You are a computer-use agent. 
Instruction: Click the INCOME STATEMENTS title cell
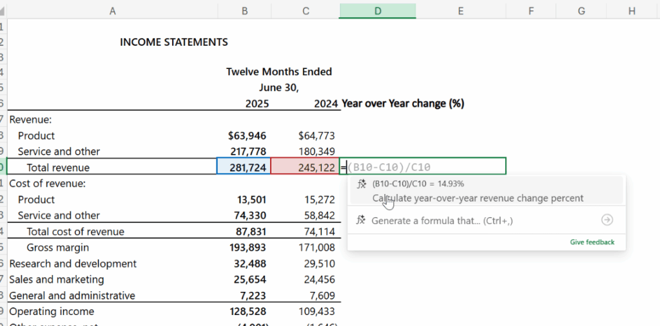pyautogui.click(x=173, y=43)
